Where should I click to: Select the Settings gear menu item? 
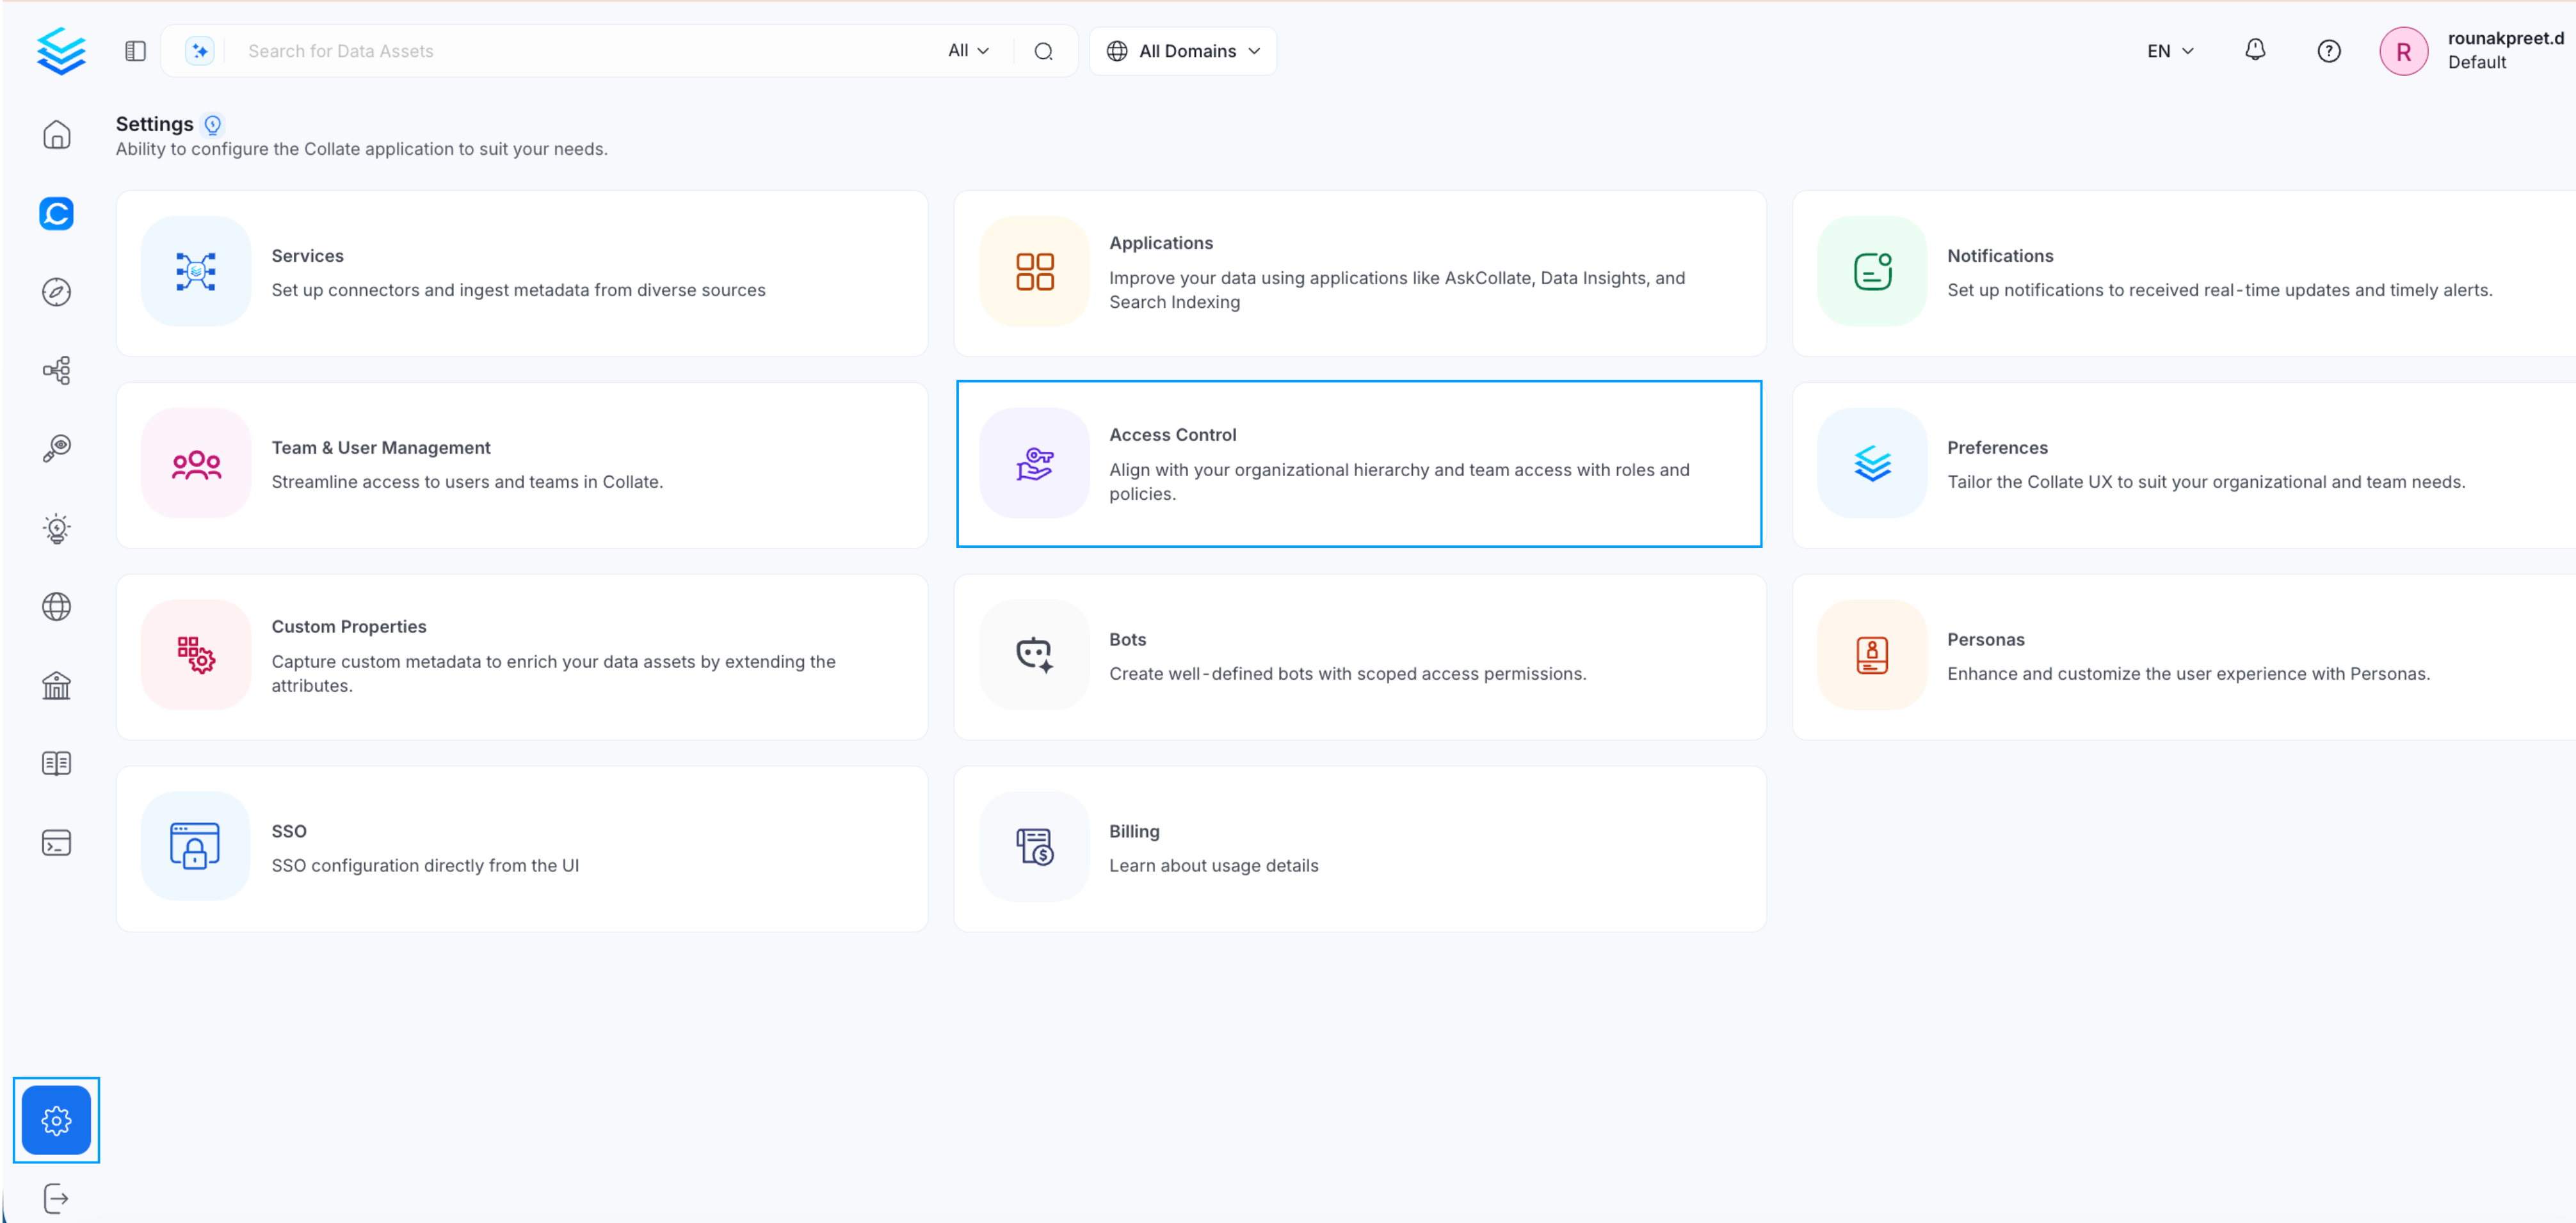[57, 1120]
